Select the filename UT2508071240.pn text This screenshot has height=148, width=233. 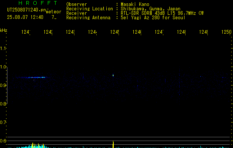(x=27, y=10)
